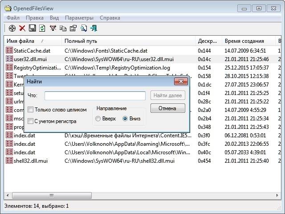Click the 'Найти далее' button
285x214 pixels.
168,95
